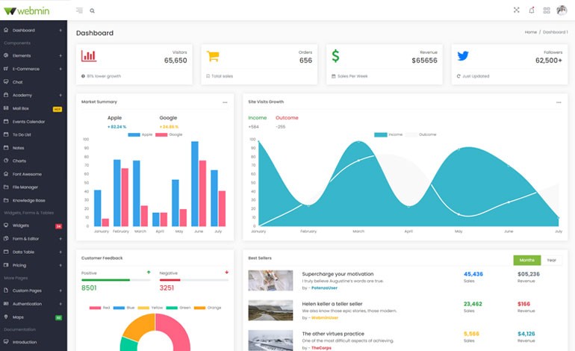Screen dimensions: 575x351
Task: Click the Maps pin icon in sidebar
Action: (x=6, y=317)
